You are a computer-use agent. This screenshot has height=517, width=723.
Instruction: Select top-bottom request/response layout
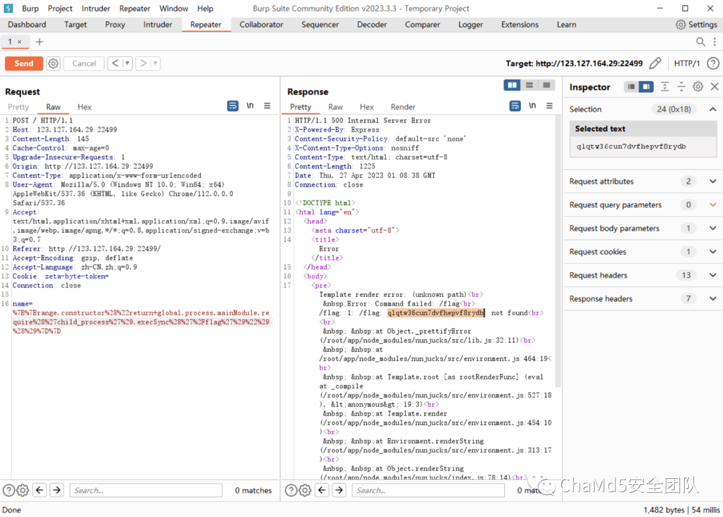point(530,85)
